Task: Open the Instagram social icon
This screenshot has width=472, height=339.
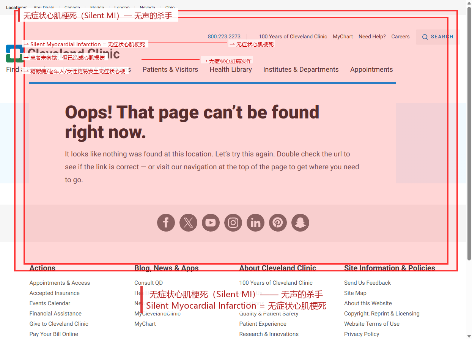Action: (233, 222)
